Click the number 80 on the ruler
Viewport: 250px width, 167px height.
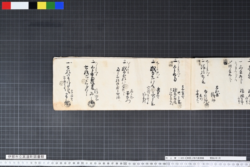pyautogui.click(x=40, y=163)
